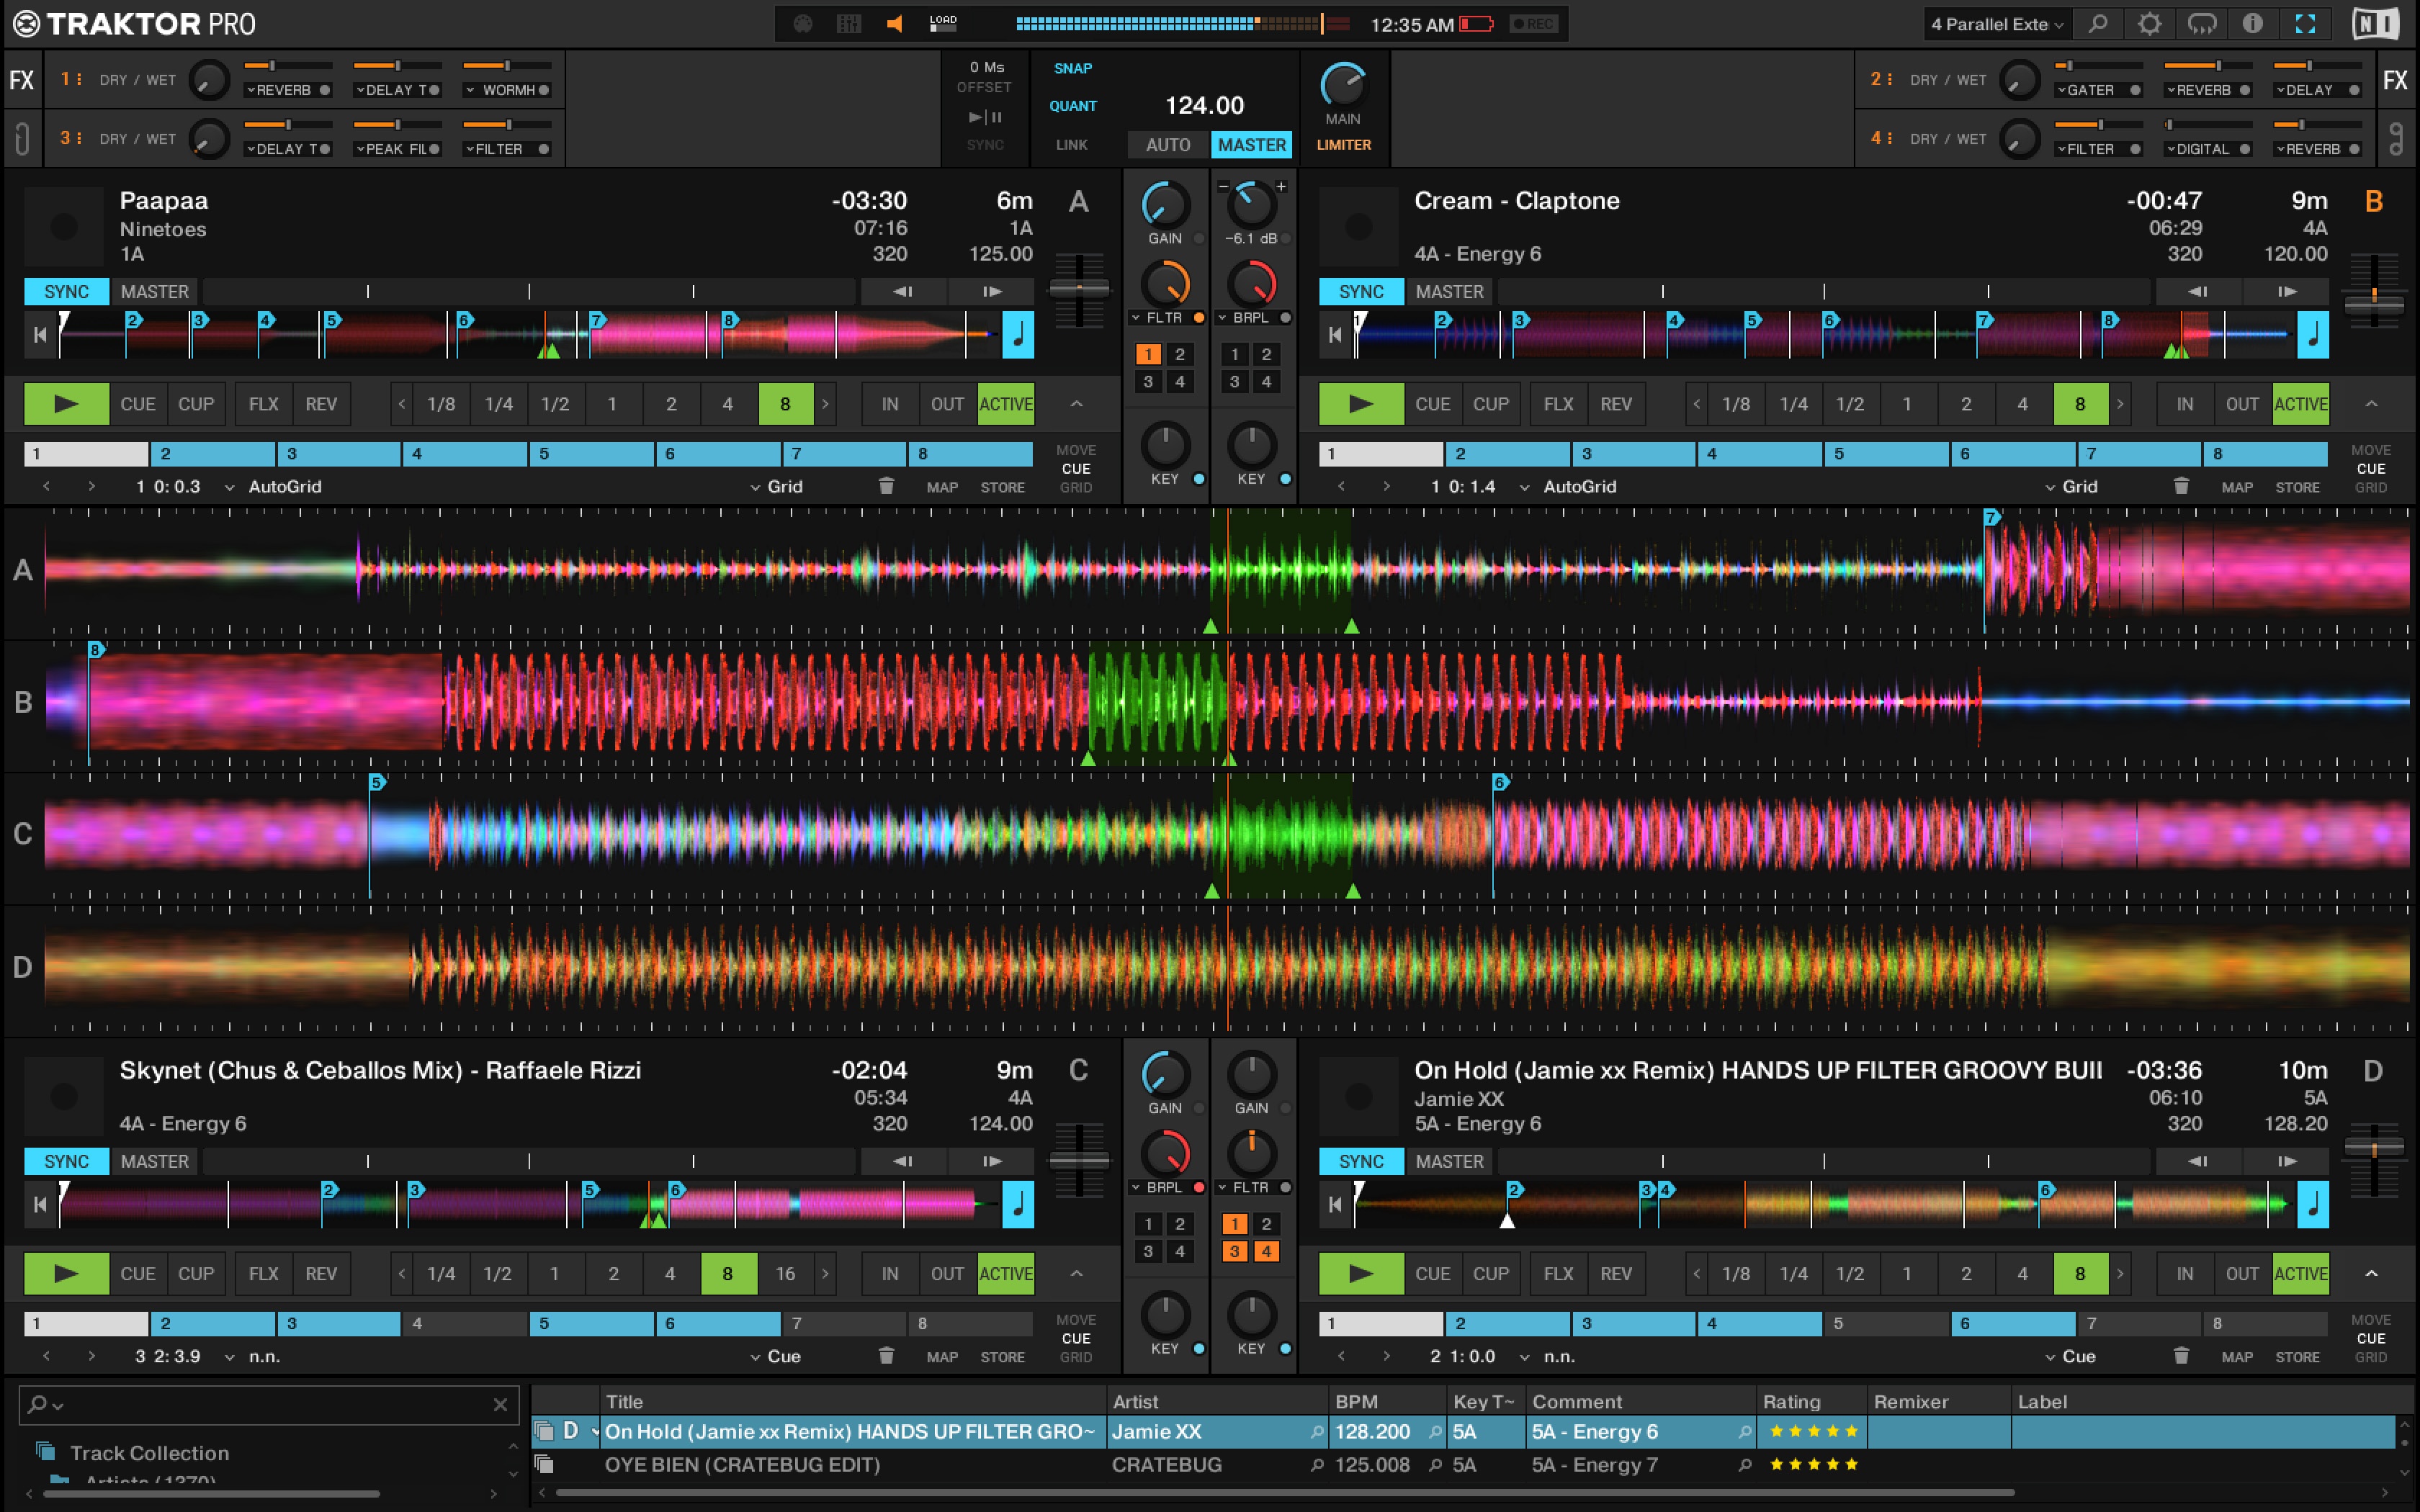2420x1512 pixels.
Task: Enable SNAP mode in master panel
Action: pos(1073,68)
